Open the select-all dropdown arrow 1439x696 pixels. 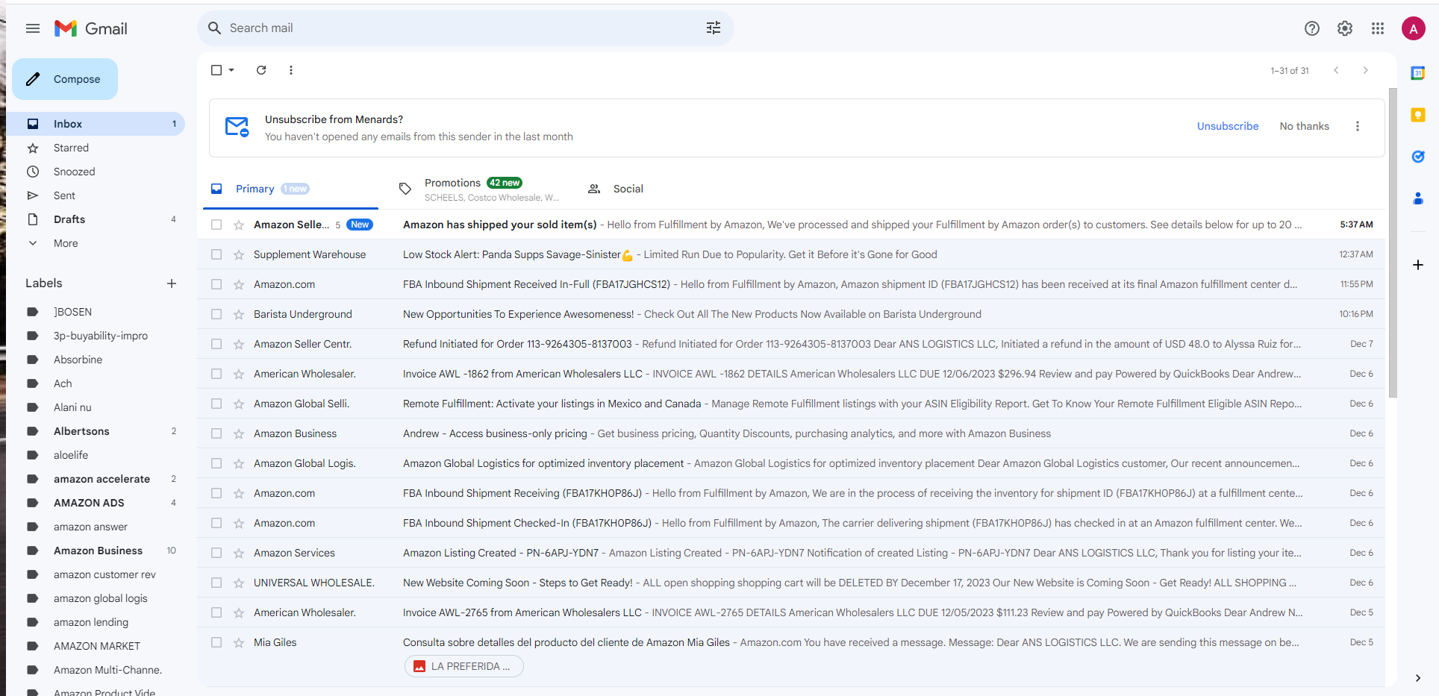[x=231, y=70]
